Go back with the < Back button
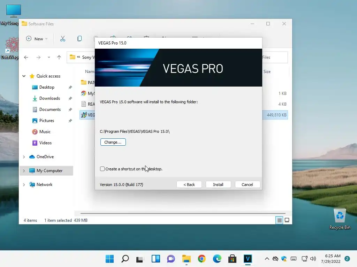Image resolution: width=357 pixels, height=267 pixels. pos(189,184)
